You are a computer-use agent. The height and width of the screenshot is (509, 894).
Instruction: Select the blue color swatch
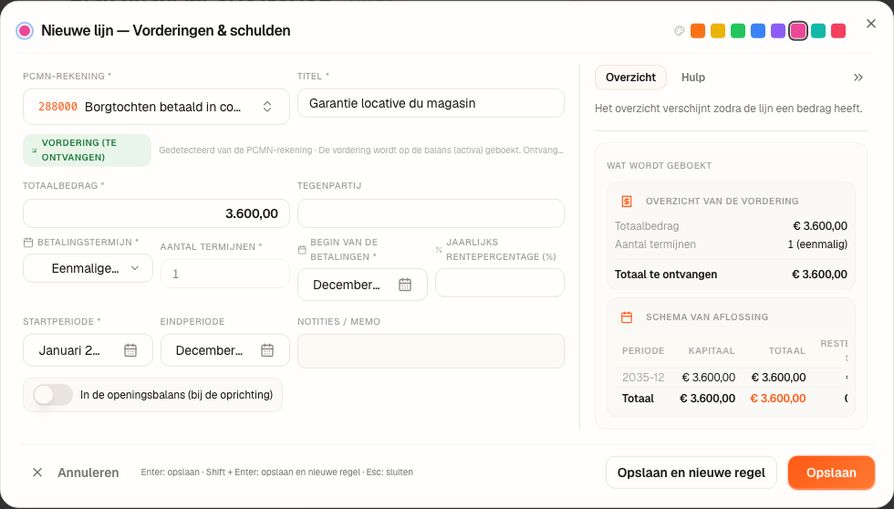(x=758, y=31)
